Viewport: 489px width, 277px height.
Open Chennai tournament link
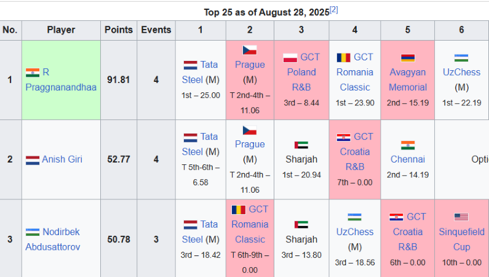coord(407,159)
